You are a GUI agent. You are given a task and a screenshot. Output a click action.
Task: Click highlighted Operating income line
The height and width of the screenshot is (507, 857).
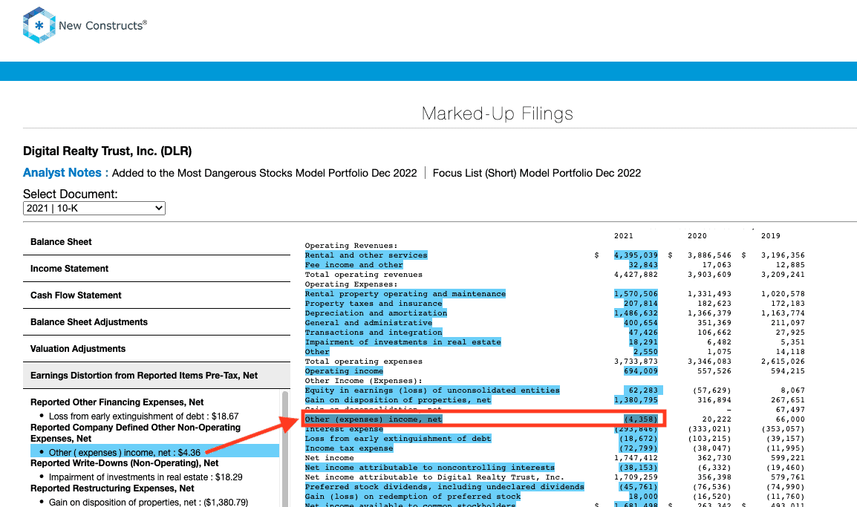(345, 371)
